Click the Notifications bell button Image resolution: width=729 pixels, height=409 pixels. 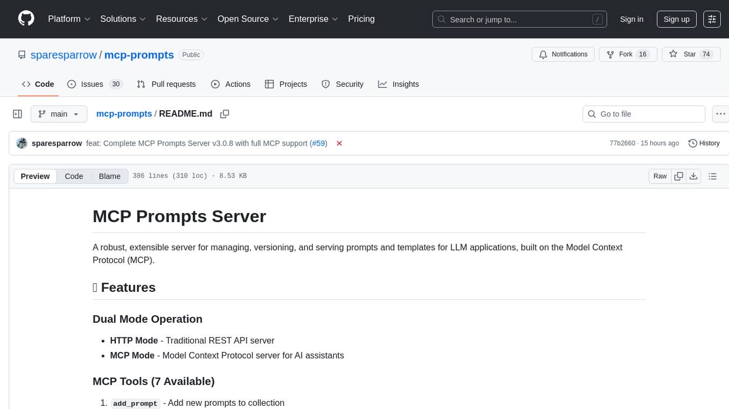point(563,54)
